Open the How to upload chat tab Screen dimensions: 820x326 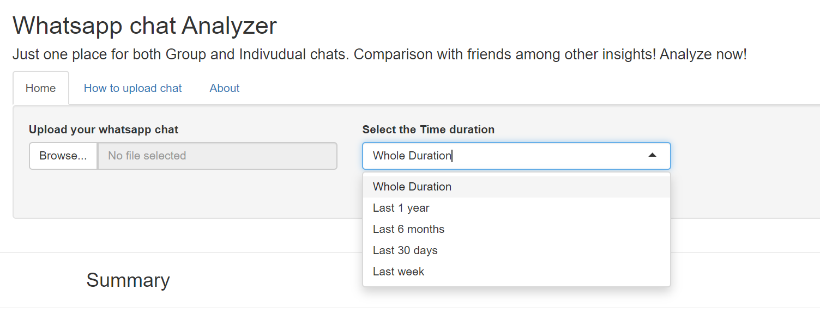click(132, 88)
